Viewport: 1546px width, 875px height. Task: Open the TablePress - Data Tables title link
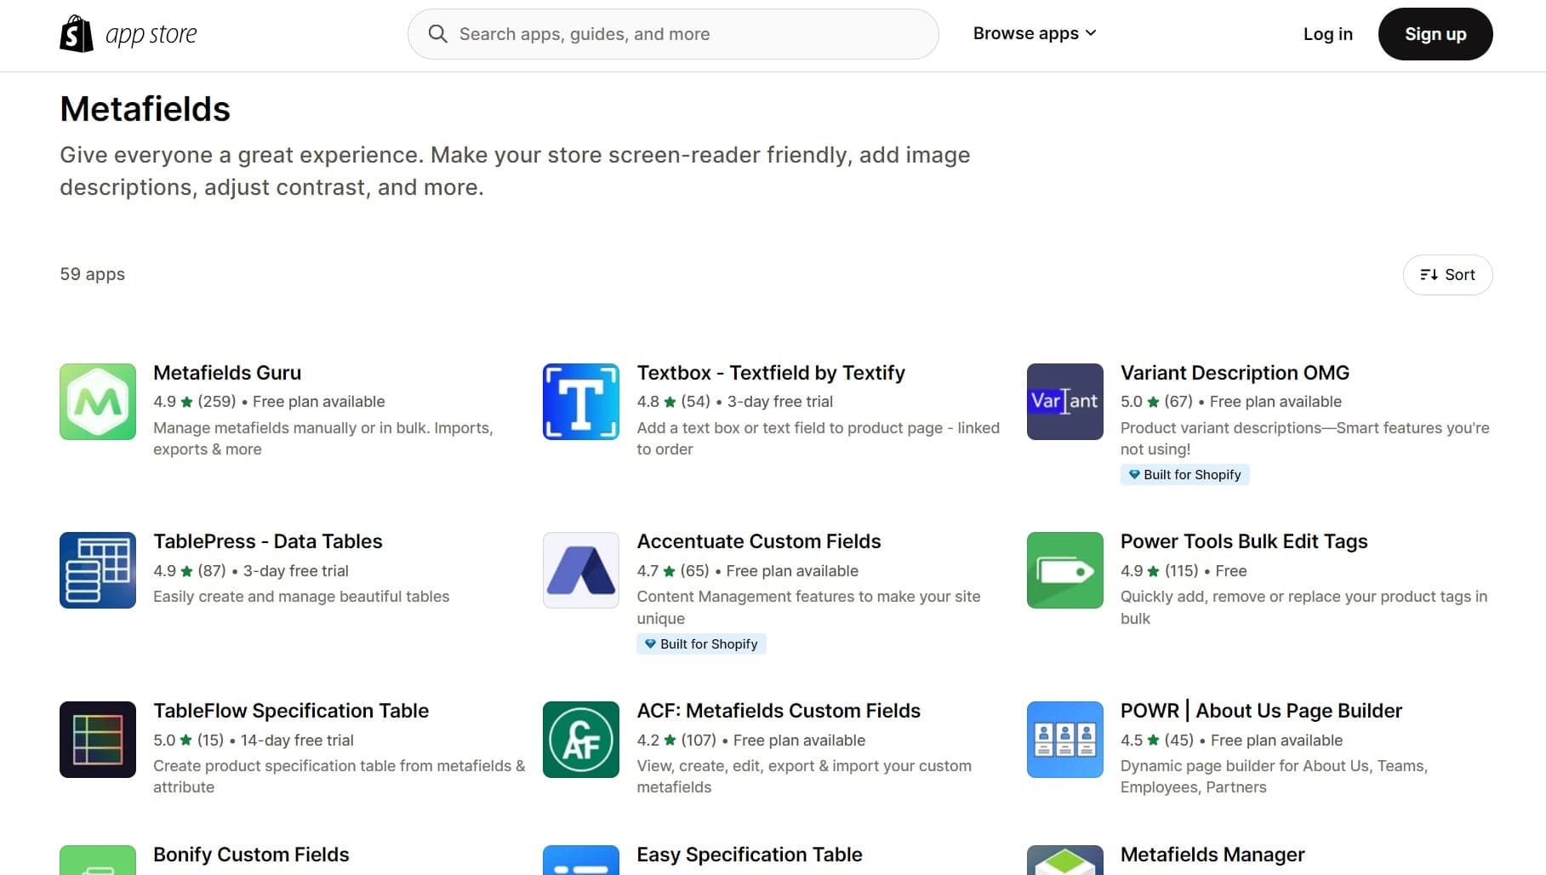[268, 541]
